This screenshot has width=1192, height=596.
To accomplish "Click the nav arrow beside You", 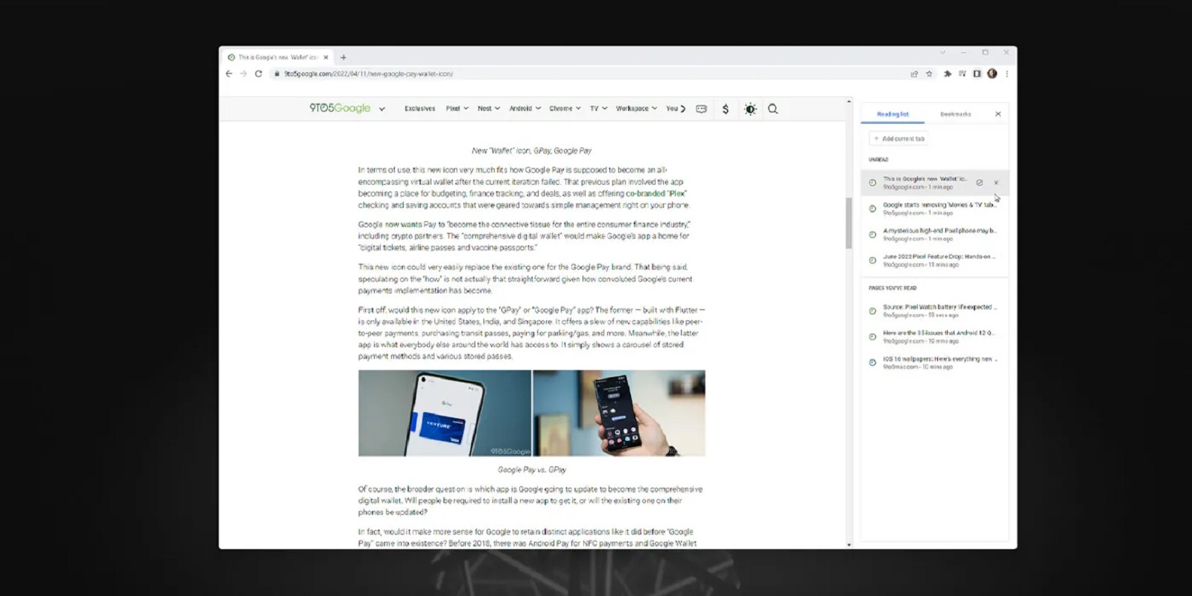I will click(x=682, y=109).
